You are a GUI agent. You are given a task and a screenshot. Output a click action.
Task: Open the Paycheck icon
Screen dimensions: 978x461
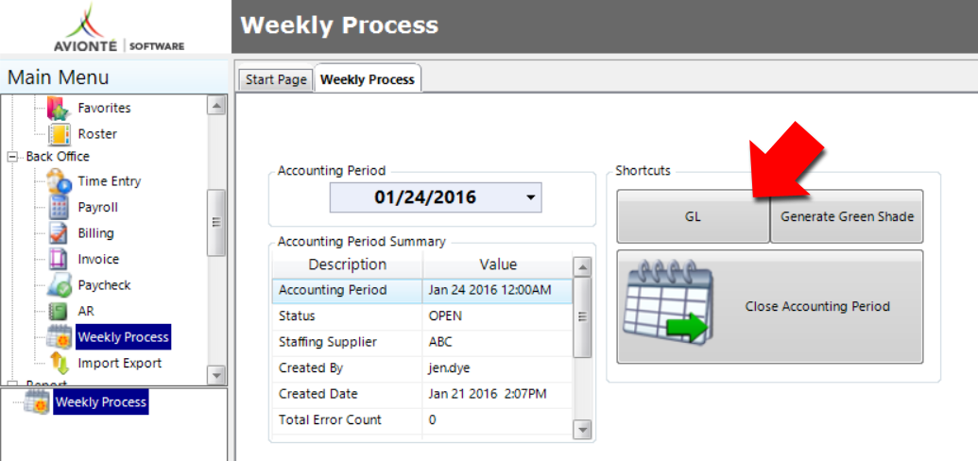(x=60, y=285)
